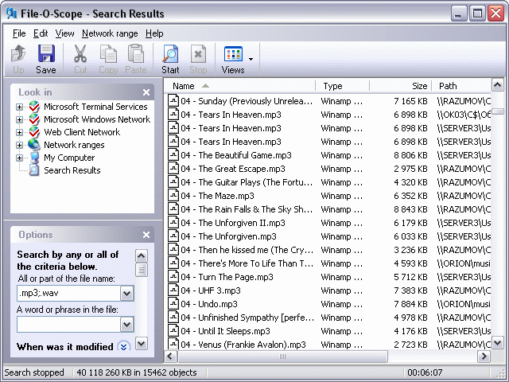Image resolution: width=509 pixels, height=382 pixels.
Task: Click the Search Results tree icon
Action: pyautogui.click(x=34, y=170)
